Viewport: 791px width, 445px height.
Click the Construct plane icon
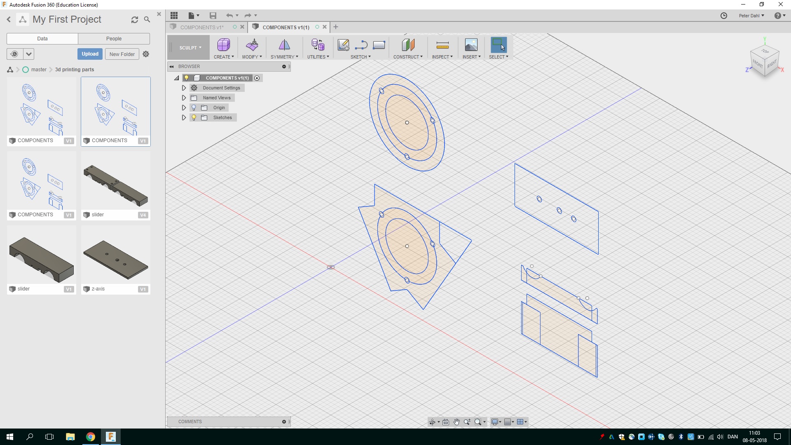tap(408, 45)
